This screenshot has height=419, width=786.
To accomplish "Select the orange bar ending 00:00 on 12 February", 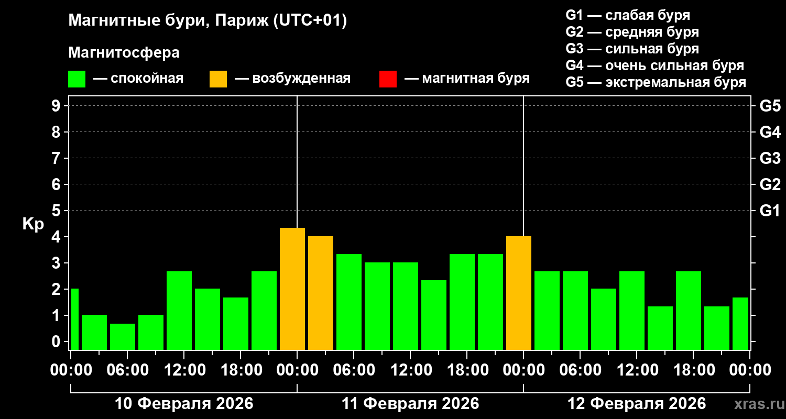I will pyautogui.click(x=519, y=293).
